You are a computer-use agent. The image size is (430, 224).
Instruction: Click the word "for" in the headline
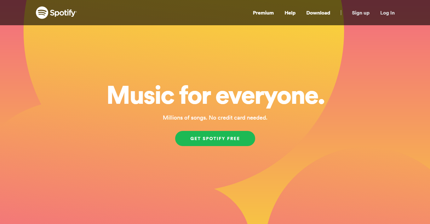coord(195,95)
